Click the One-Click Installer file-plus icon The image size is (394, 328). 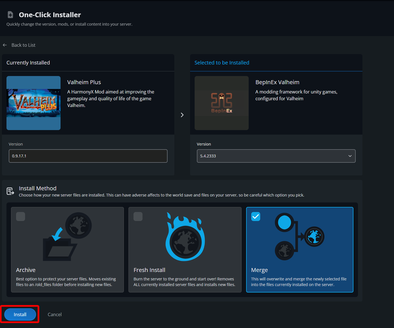[x=10, y=15]
